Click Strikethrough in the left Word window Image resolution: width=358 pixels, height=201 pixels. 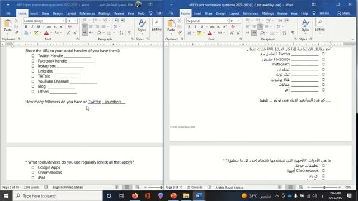49,27
